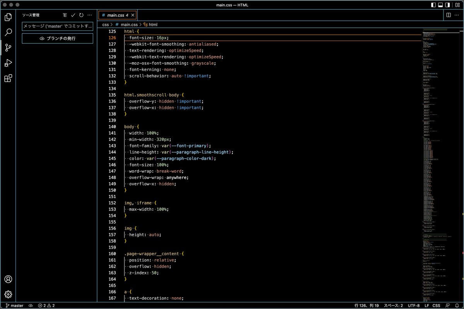The image size is (464, 309).
Task: Change the CSS language mode
Action: click(x=437, y=306)
